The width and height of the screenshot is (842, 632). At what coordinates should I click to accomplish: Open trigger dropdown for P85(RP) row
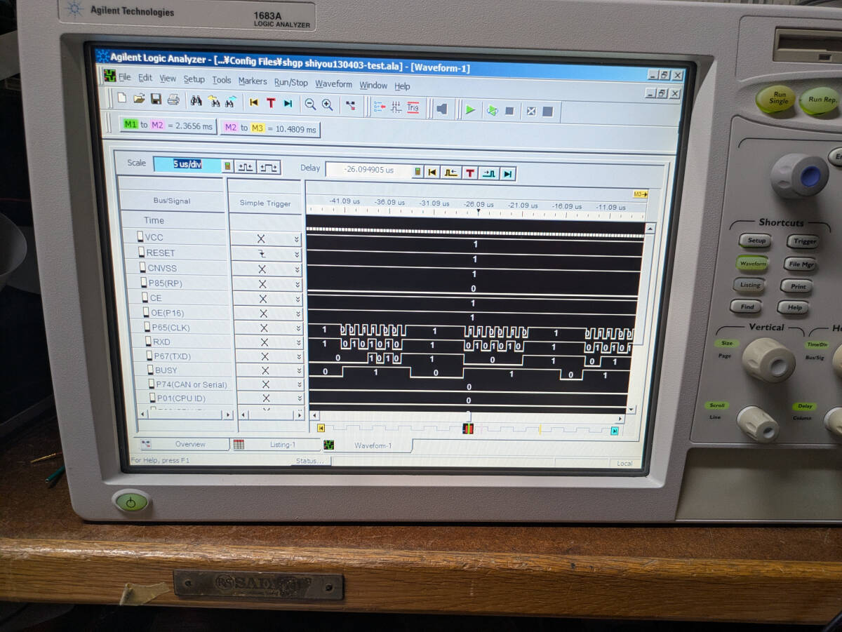pos(297,284)
